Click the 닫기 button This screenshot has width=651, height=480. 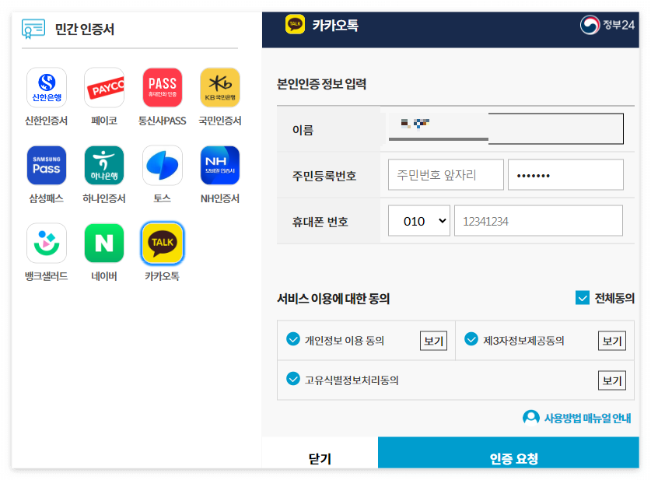pos(320,453)
